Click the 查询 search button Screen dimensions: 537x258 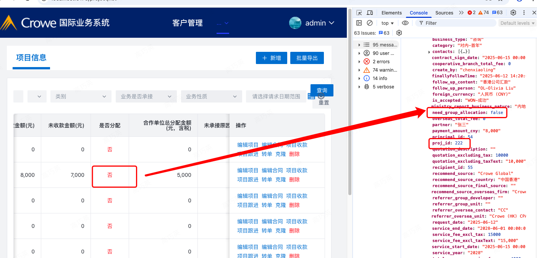coord(322,90)
